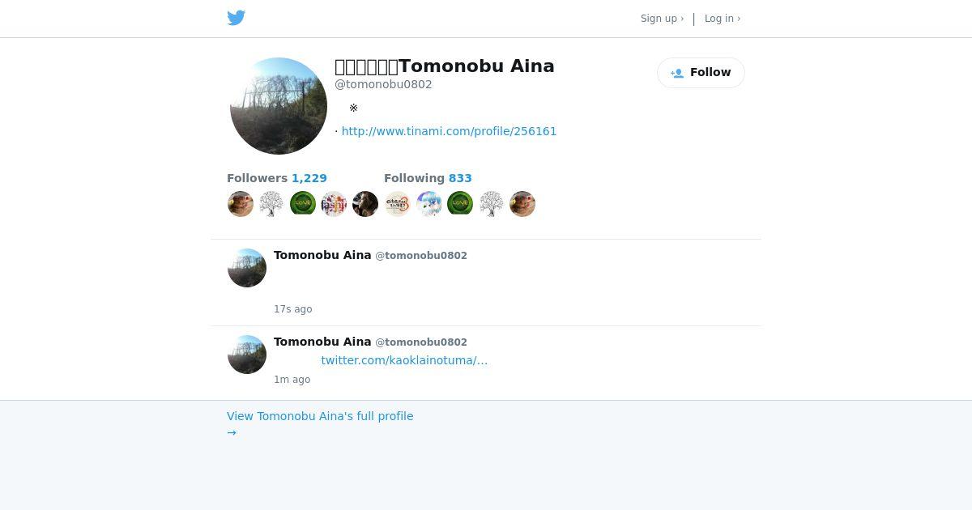Follow Tomonobu Aina with the Follow button
The image size is (972, 510).
(701, 73)
